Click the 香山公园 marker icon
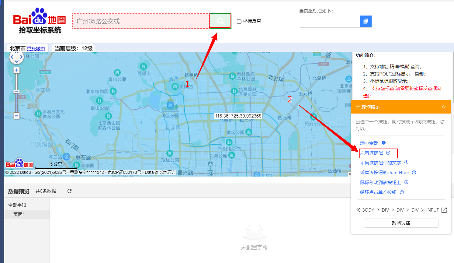454x263 pixels. pyautogui.click(x=99, y=100)
